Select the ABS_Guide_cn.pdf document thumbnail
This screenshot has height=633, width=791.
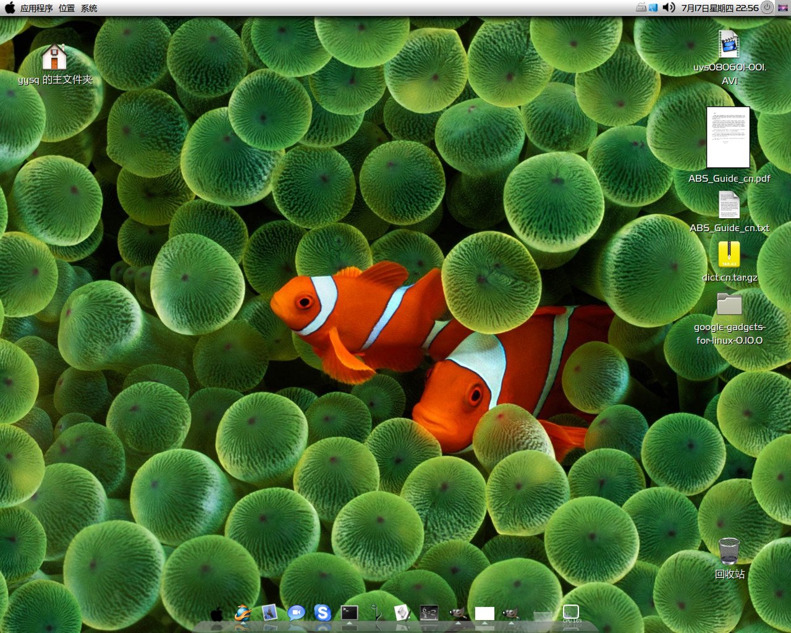[x=728, y=137]
